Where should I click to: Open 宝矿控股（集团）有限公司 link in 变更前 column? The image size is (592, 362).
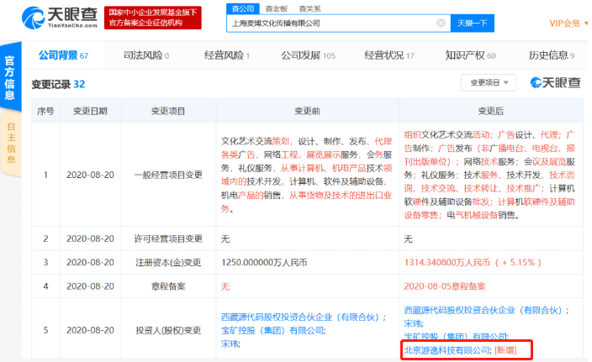tap(272, 331)
